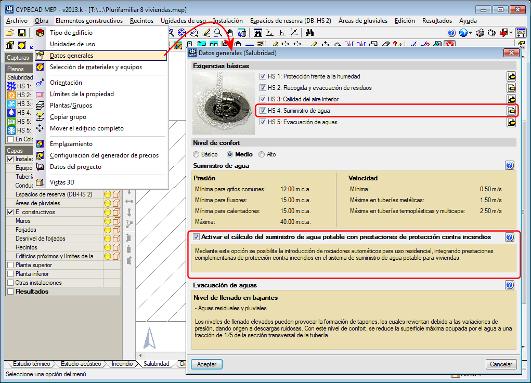Image resolution: width=531 pixels, height=383 pixels.
Task: Click the save disk icon in the toolbar
Action: point(22,33)
